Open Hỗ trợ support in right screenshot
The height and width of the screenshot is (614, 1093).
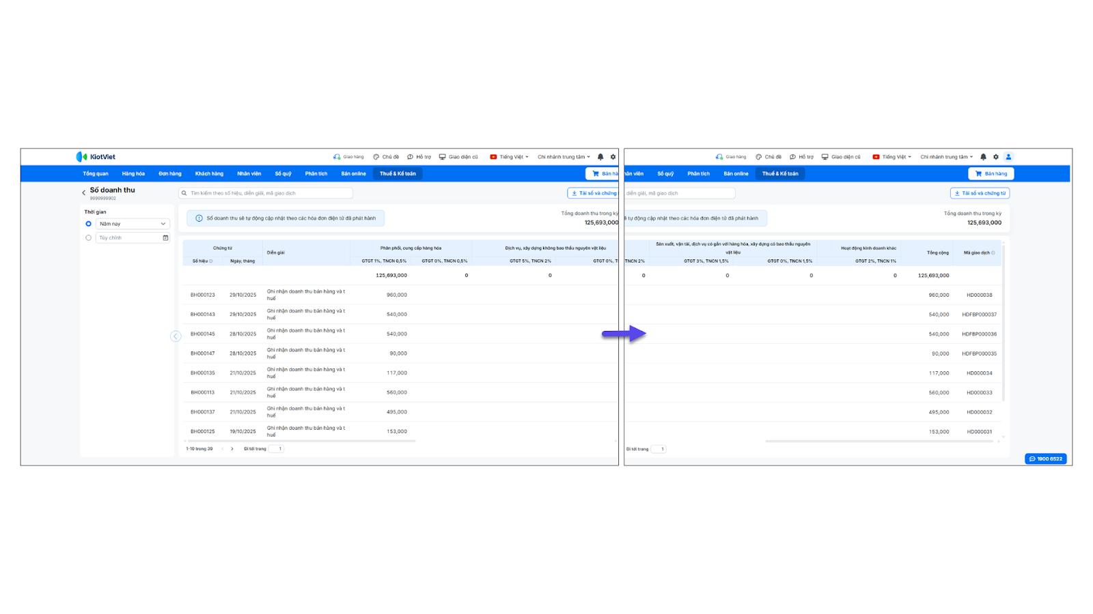801,157
